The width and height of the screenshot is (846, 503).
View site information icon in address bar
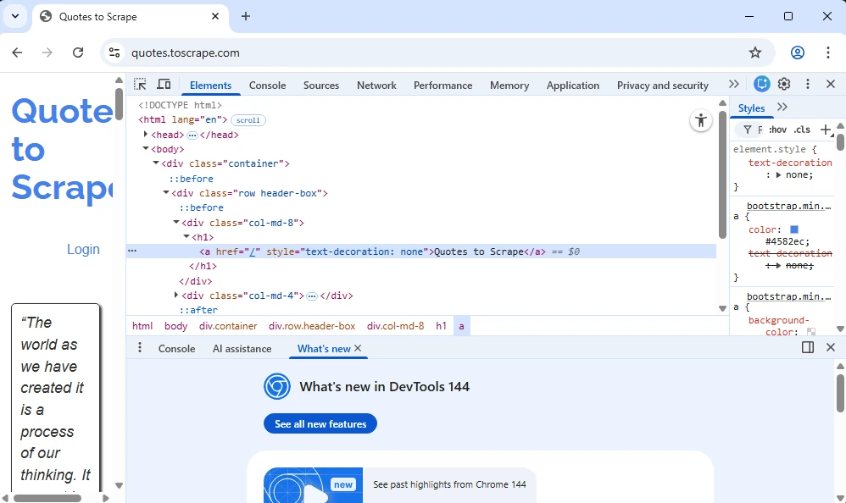[x=114, y=53]
